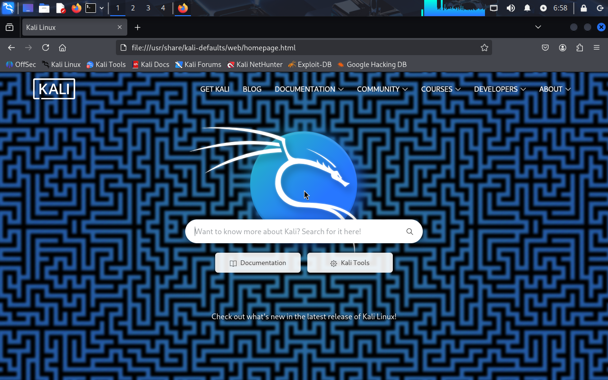Viewport: 608px width, 380px height.
Task: Open the file manager from the panel
Action: point(44,8)
